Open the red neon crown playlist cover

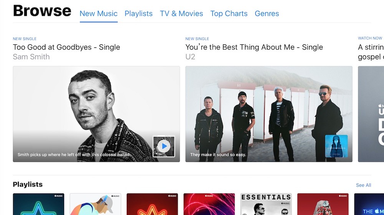coord(152,204)
